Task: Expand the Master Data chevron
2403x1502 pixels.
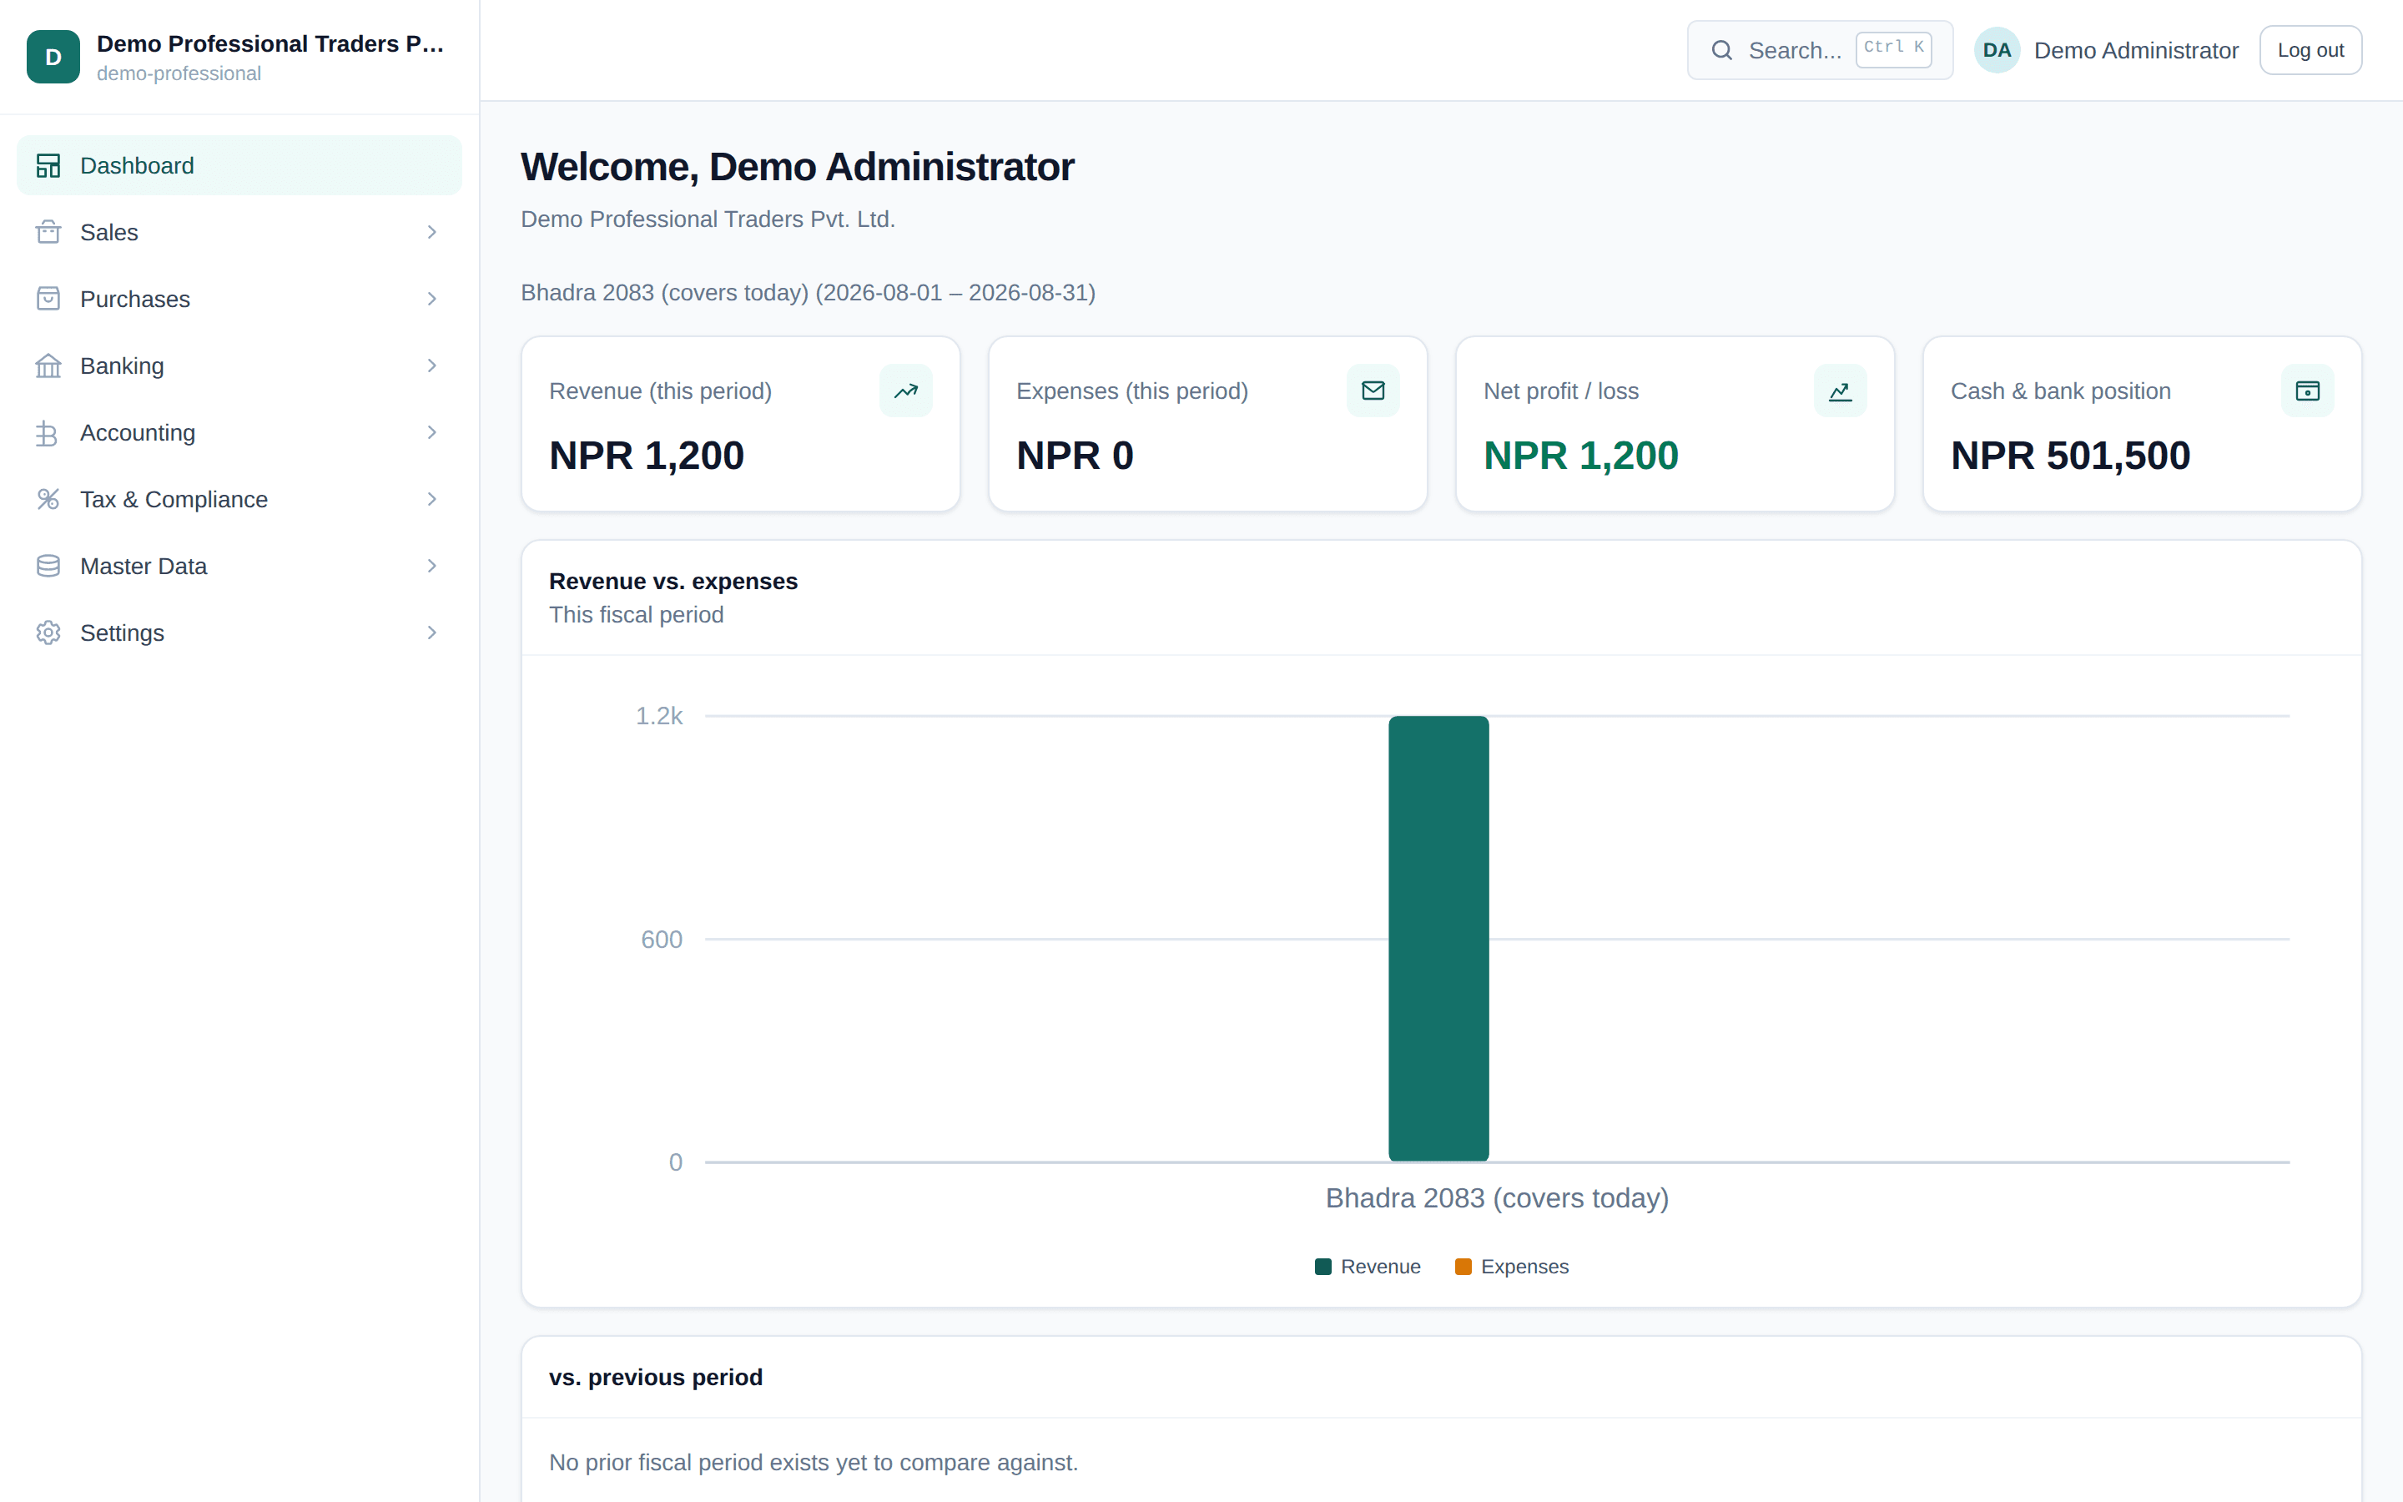Action: (x=432, y=567)
